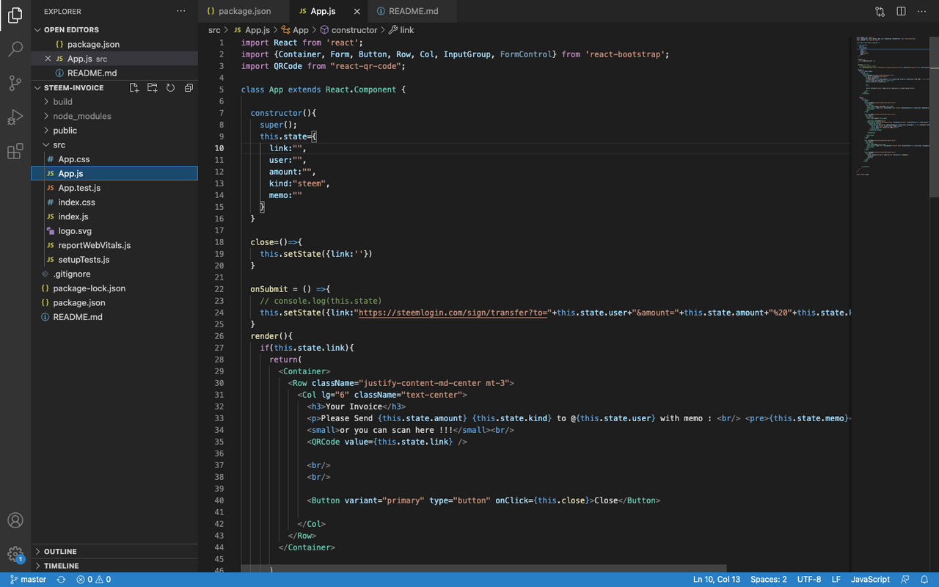Open notifications bell in status bar
939x587 pixels.
(x=925, y=580)
